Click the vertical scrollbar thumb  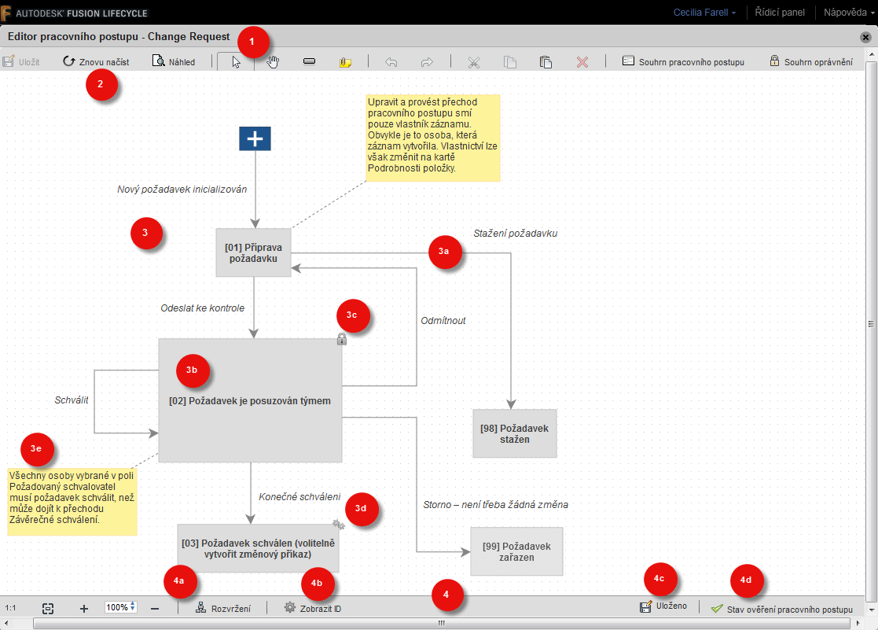pos(871,324)
